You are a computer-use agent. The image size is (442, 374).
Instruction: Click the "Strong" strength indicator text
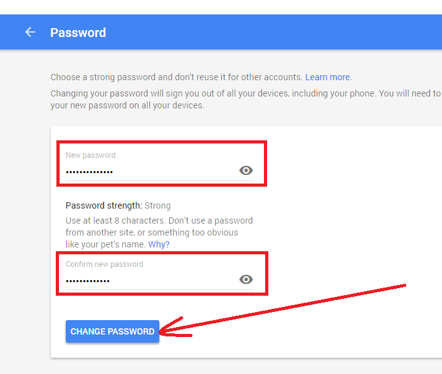[x=157, y=205]
